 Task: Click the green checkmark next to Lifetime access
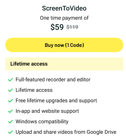tap(10, 90)
